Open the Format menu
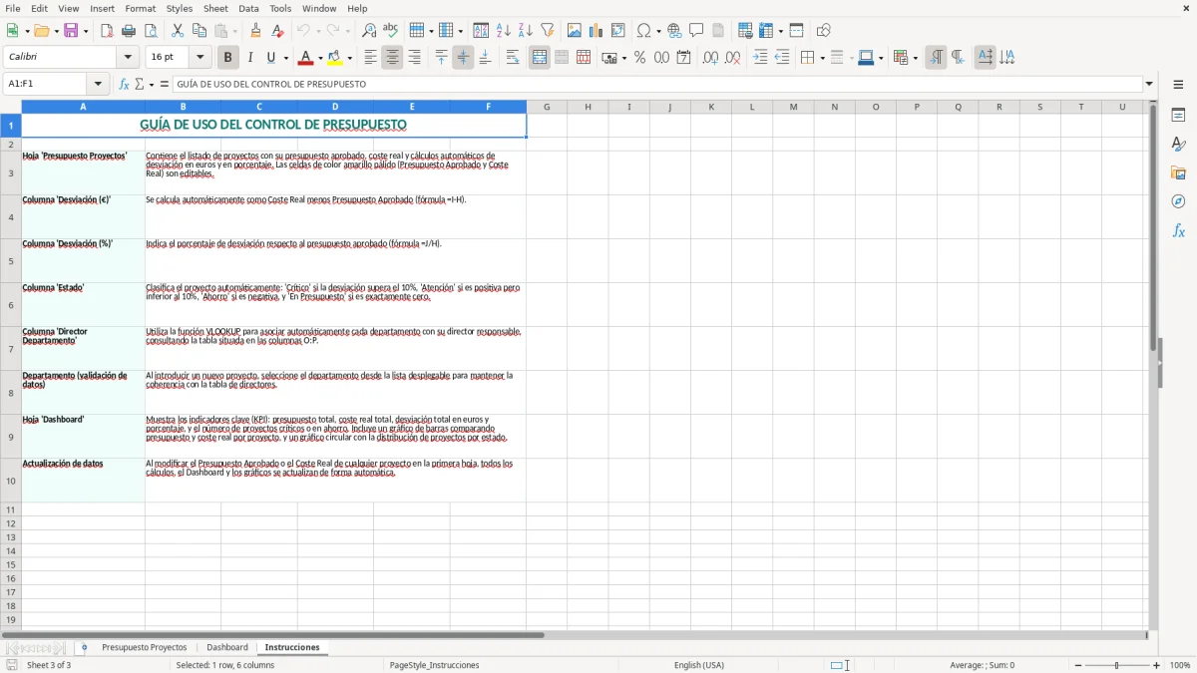Viewport: 1197px width, 673px height. click(x=140, y=8)
